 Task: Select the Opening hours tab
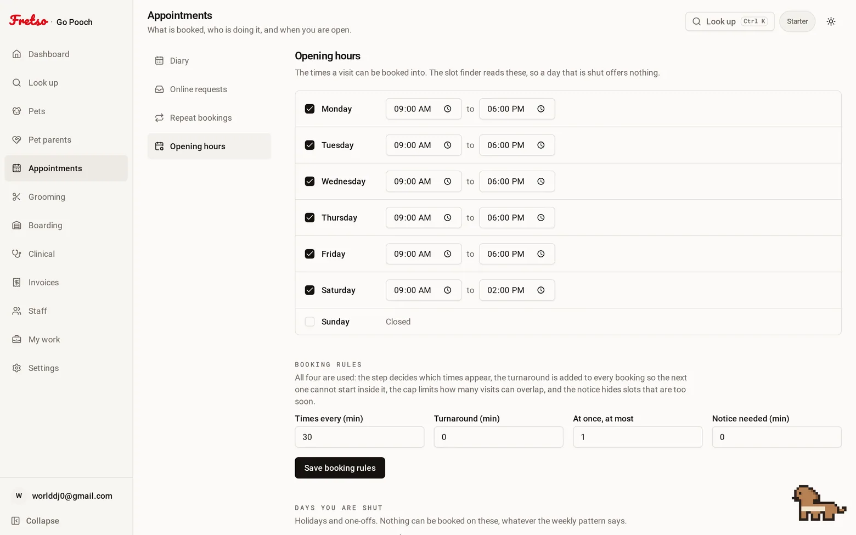(209, 146)
